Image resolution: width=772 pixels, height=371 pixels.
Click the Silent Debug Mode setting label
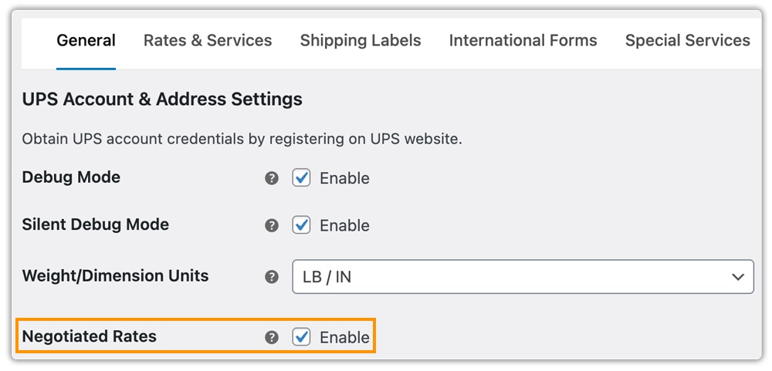coord(95,225)
